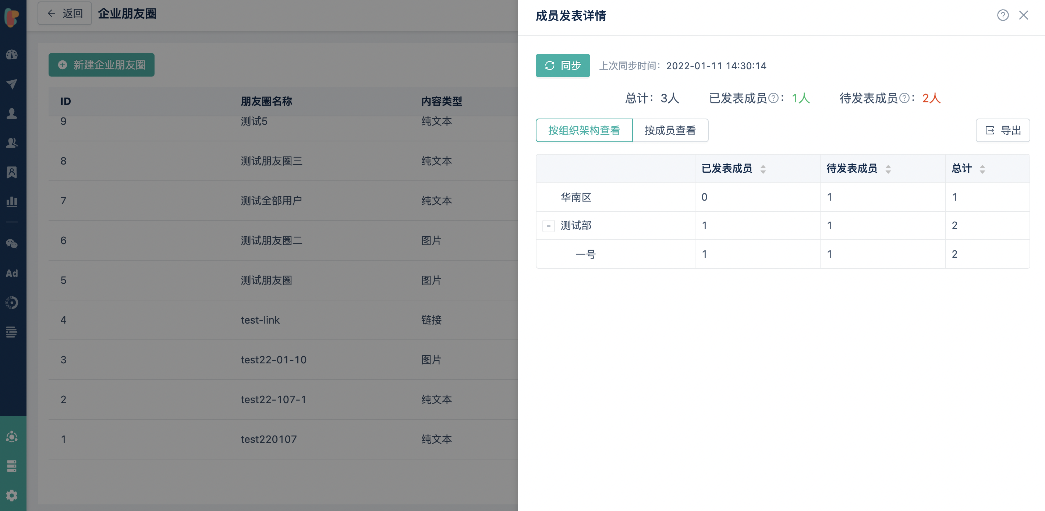Collapse the 测试部 tree row

(x=549, y=226)
